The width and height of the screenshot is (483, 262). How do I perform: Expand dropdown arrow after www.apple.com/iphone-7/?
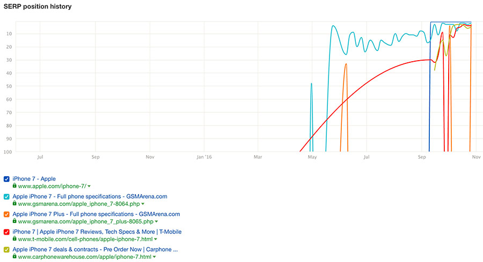89,186
